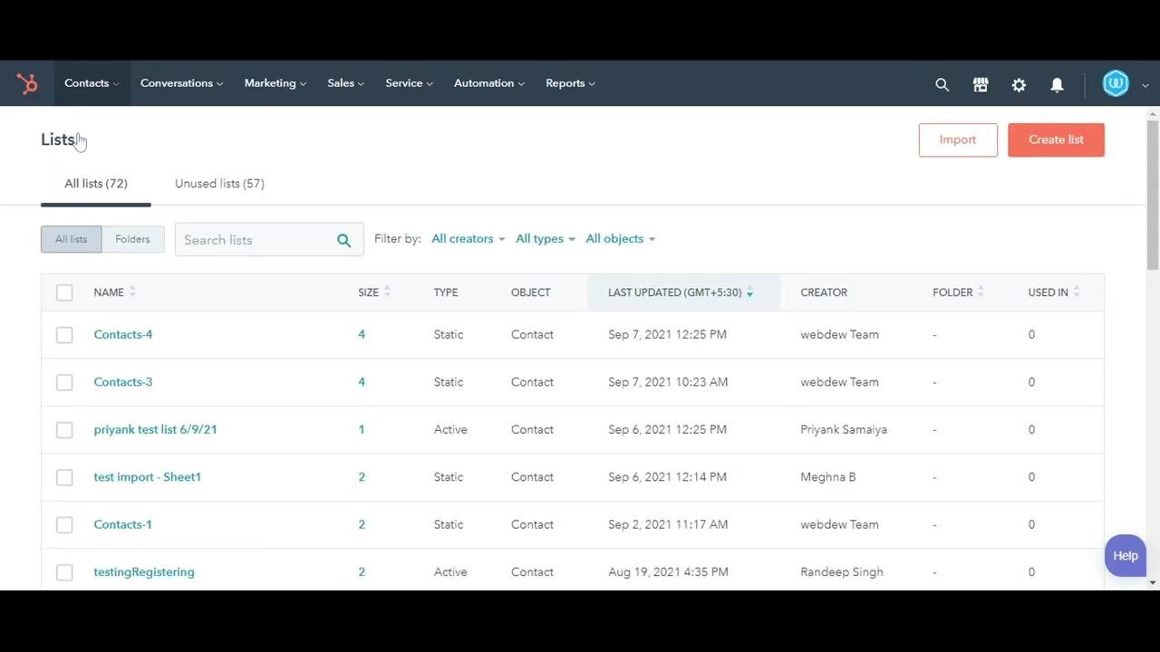The height and width of the screenshot is (652, 1160).
Task: Click the account avatar icon
Action: pyautogui.click(x=1116, y=83)
